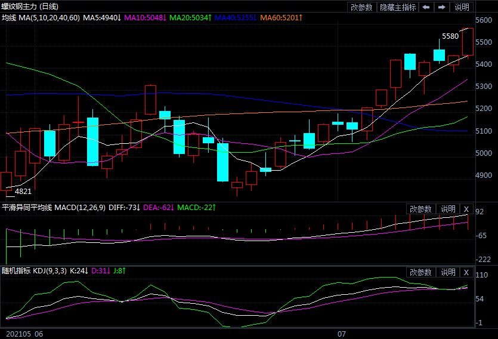Show 说明 for the KDJ indicator

pos(448,272)
